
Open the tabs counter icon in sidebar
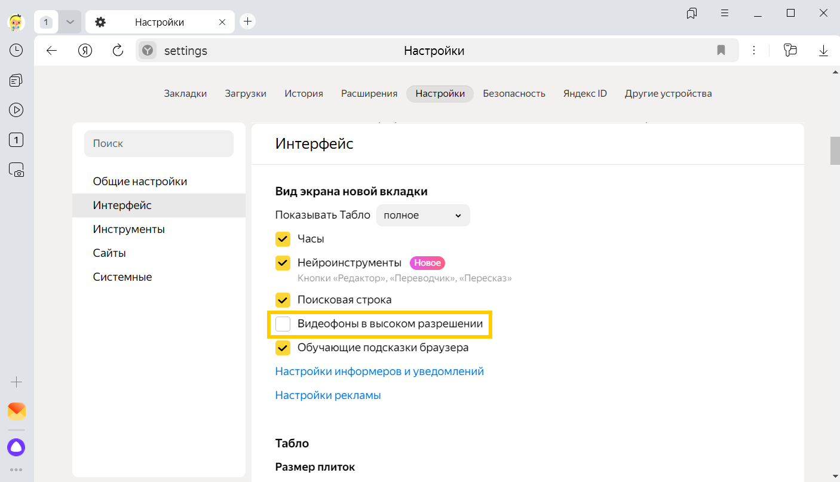click(16, 140)
